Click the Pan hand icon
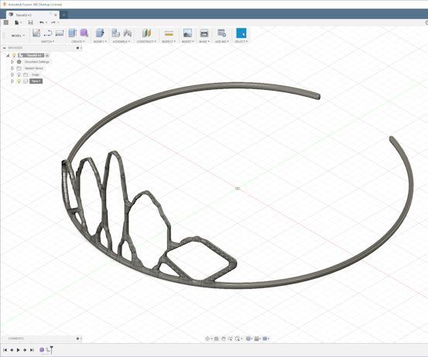The width and height of the screenshot is (428, 357). coord(223,338)
